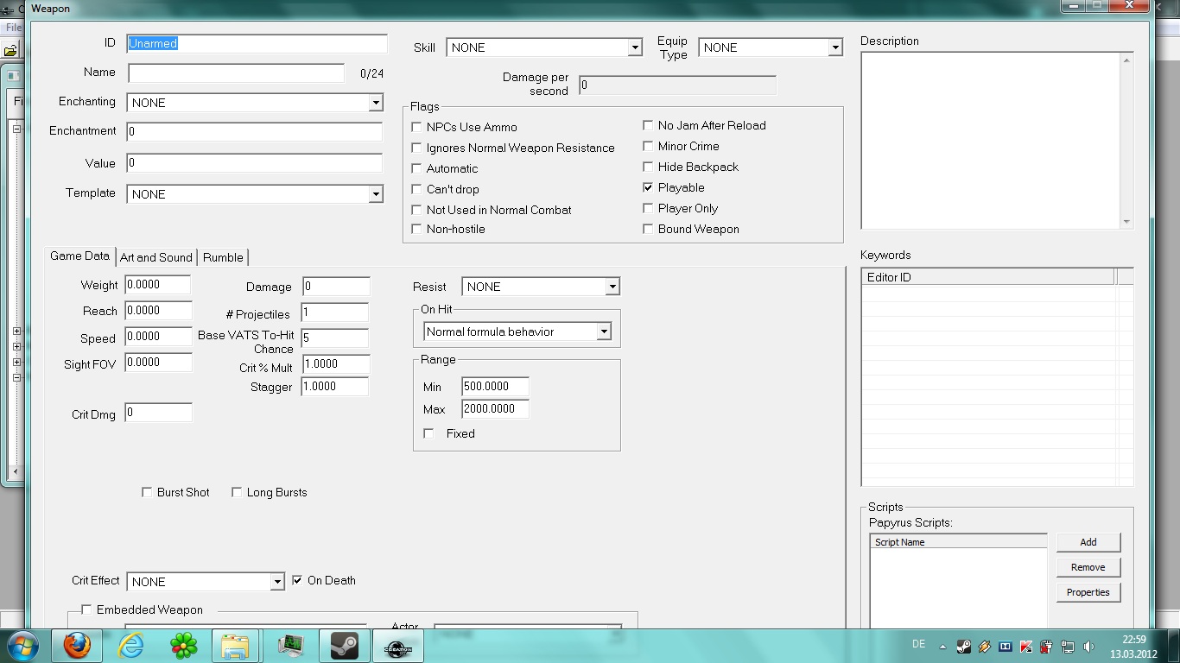Toggle the On Death checkbox
The image size is (1180, 663).
[297, 581]
